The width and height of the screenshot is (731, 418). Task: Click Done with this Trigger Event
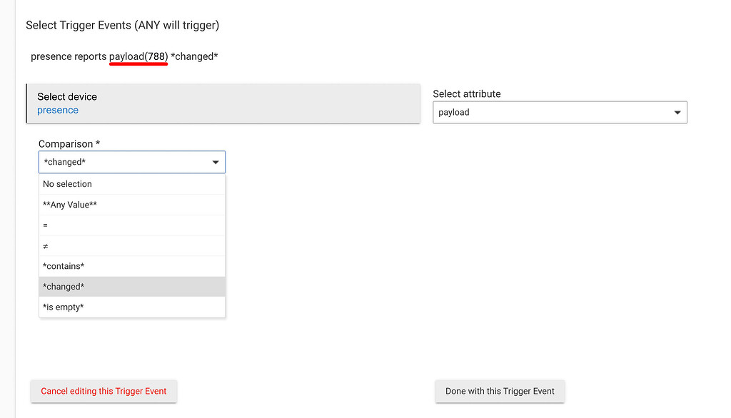pyautogui.click(x=500, y=391)
